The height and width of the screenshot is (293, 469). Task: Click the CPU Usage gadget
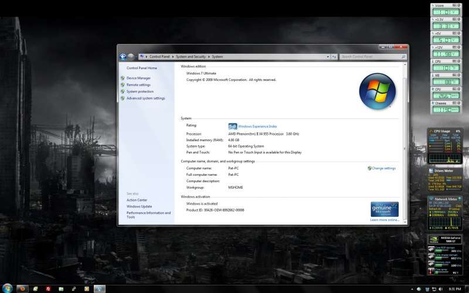click(x=445, y=146)
